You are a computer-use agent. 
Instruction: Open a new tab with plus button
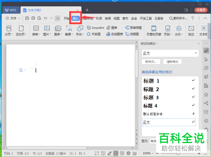[x=87, y=10]
